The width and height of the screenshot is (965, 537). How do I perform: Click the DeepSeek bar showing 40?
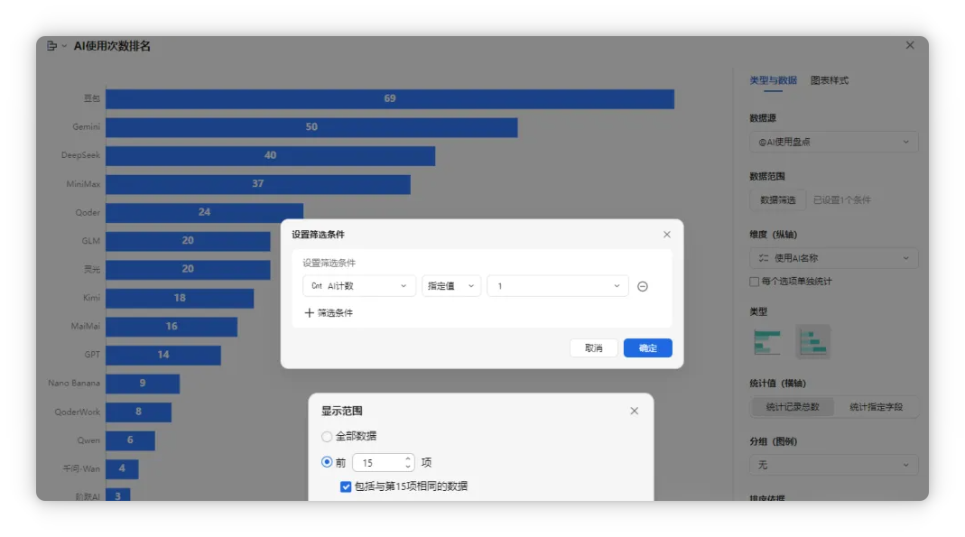pos(270,155)
